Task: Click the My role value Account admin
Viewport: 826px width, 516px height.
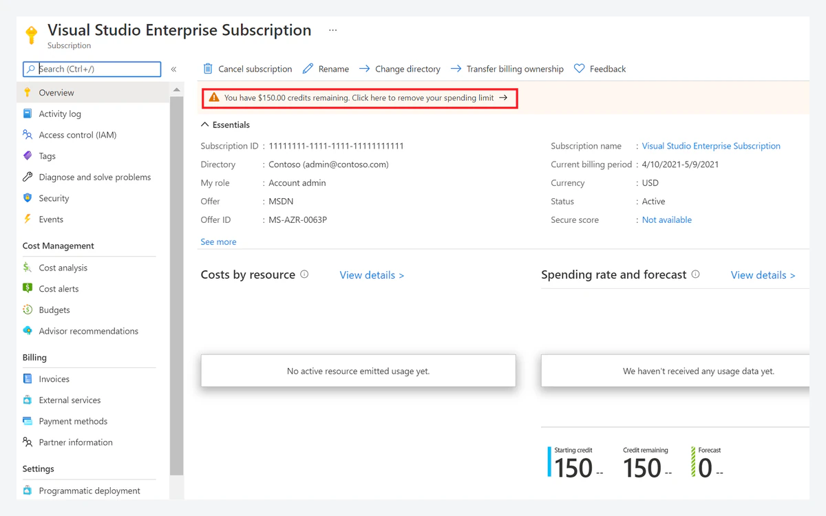Action: (x=297, y=183)
